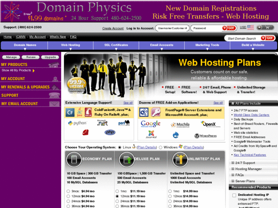
Task: Click the 99.9% Uptime guarantee badge
Action: pyautogui.click(x=77, y=85)
